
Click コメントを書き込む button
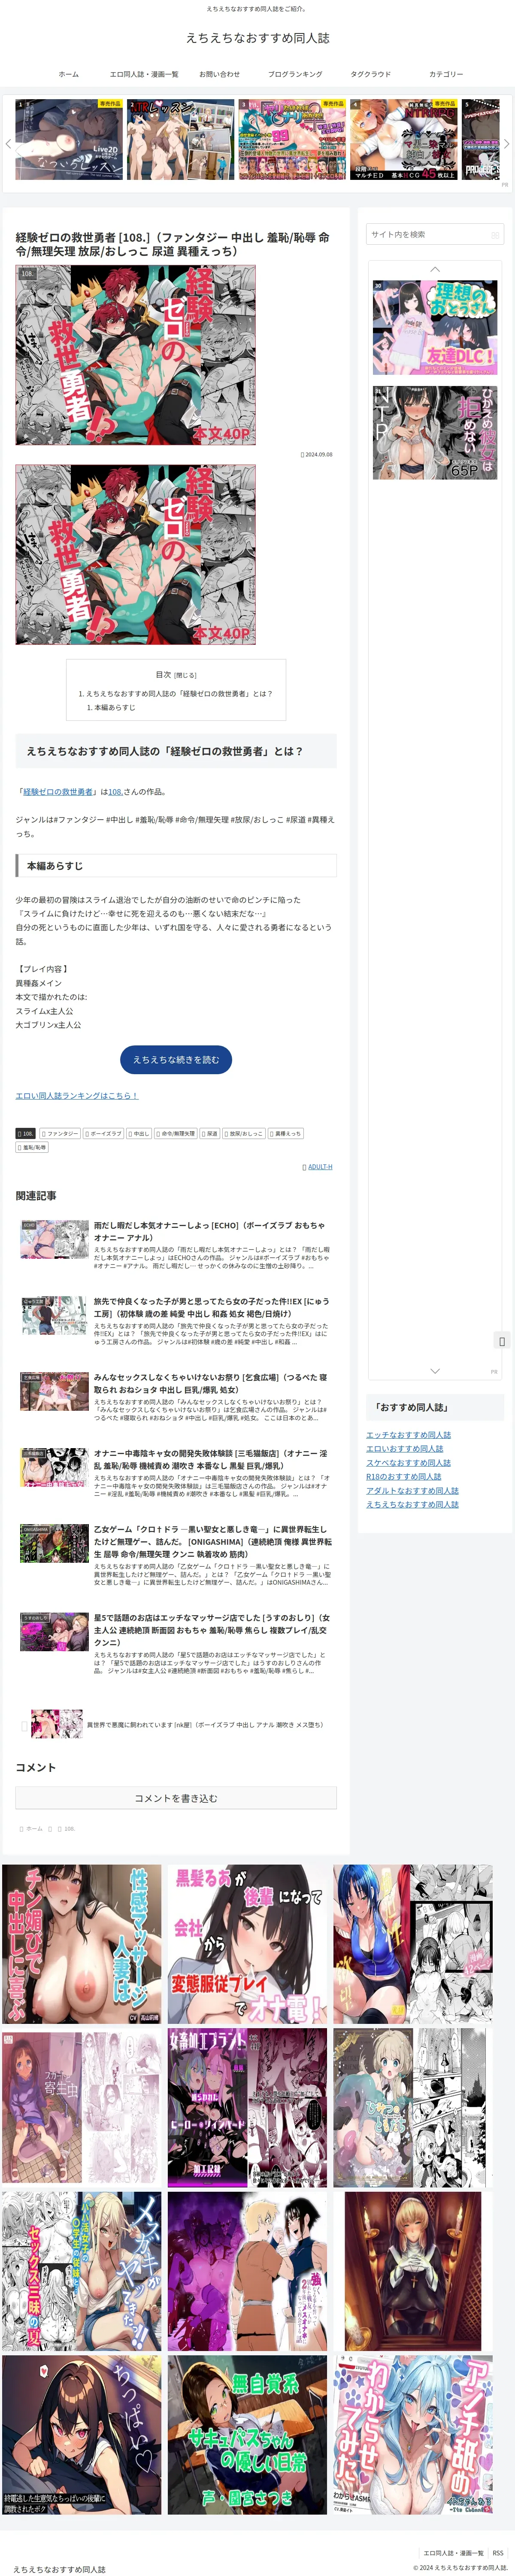pos(176,1798)
